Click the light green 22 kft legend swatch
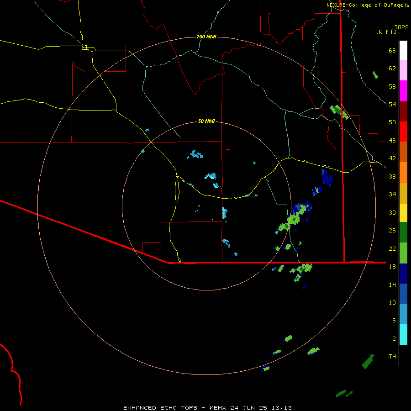Image resolution: width=411 pixels, height=411 pixels. click(x=403, y=253)
